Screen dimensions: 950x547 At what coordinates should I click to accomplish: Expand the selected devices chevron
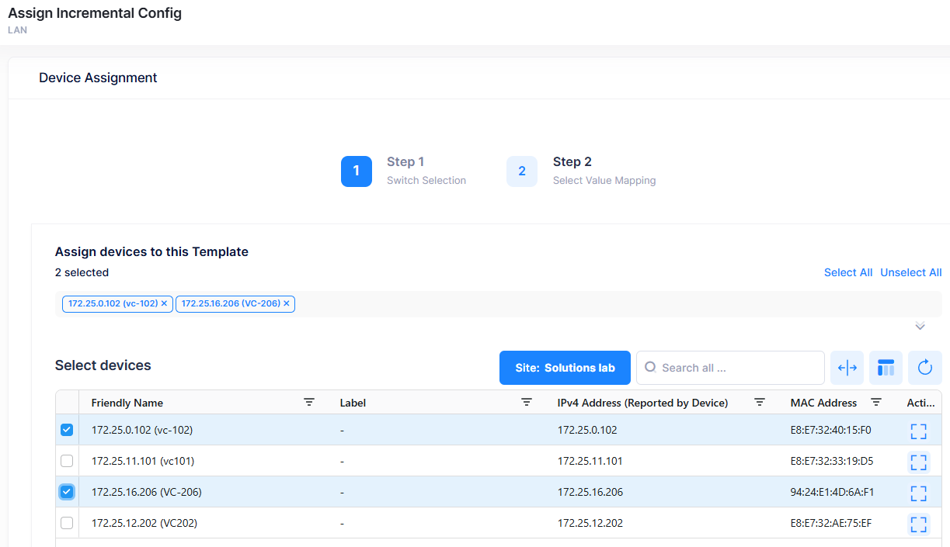pos(920,327)
